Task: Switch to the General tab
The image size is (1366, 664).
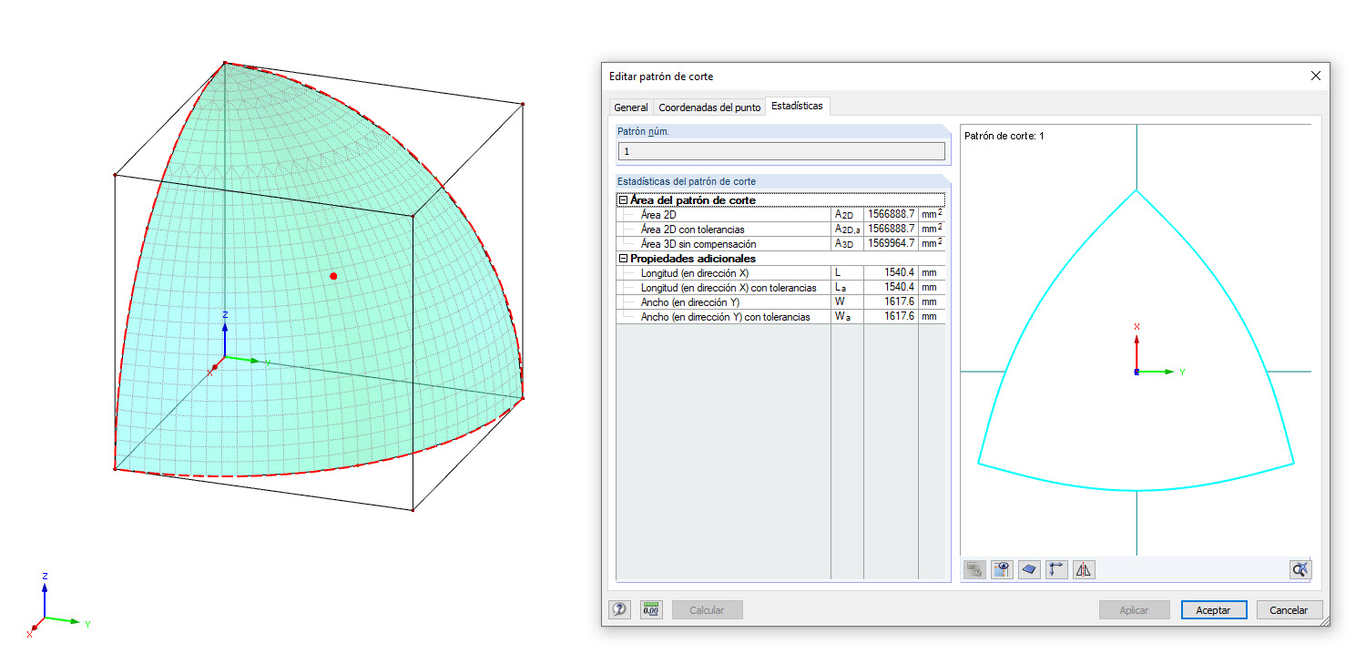Action: coord(631,107)
